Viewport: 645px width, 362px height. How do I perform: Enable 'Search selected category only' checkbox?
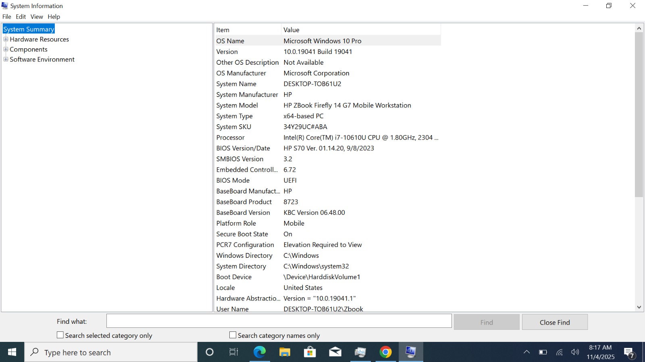(x=60, y=335)
